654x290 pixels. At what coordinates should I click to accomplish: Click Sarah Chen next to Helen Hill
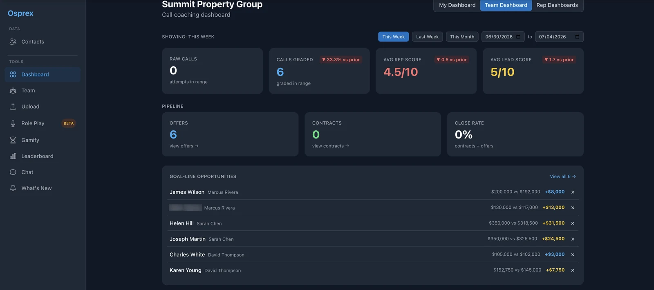coord(209,224)
